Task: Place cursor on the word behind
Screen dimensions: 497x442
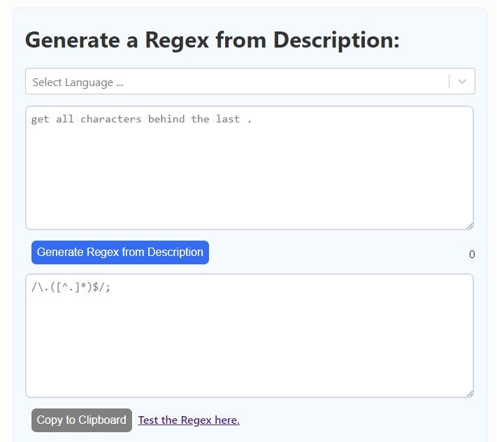Action: click(x=166, y=119)
